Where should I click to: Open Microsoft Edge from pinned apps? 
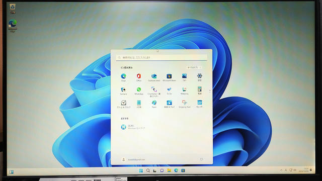123,77
